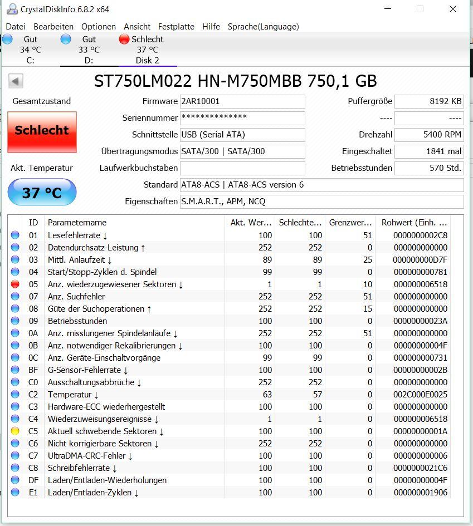The image size is (473, 526).
Task: Click the Eingeschaltet value 1841 mal
Action: click(x=429, y=151)
